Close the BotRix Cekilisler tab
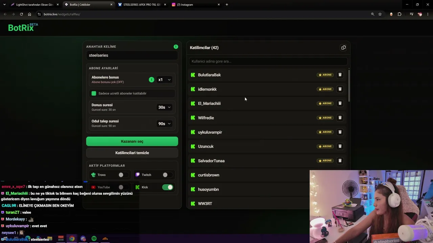This screenshot has height=243, width=433. click(111, 5)
